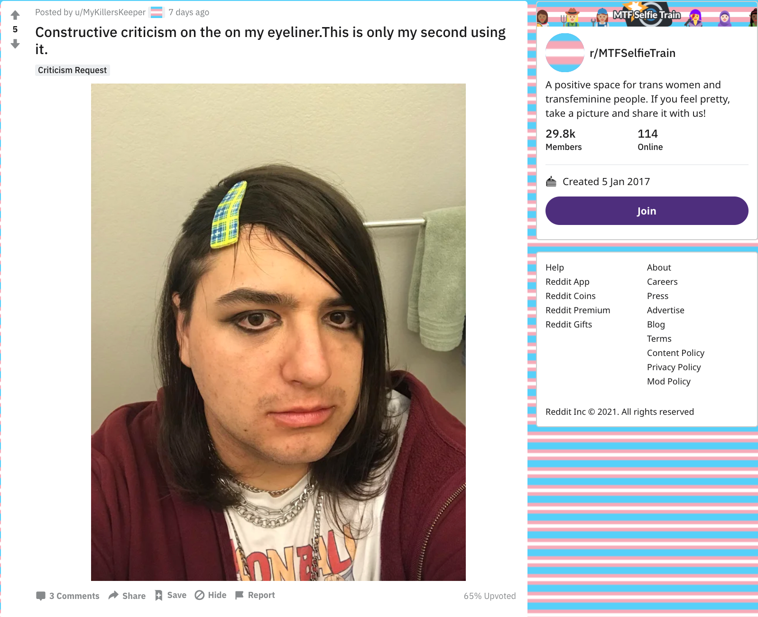Select the Criticism Request flair tag
Viewport: 758px width, 617px height.
(x=73, y=70)
